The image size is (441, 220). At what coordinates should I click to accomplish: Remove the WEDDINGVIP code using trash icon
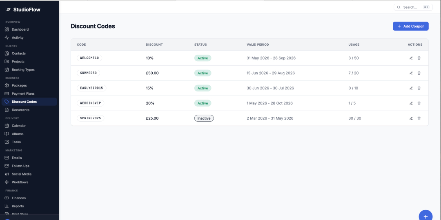click(419, 103)
